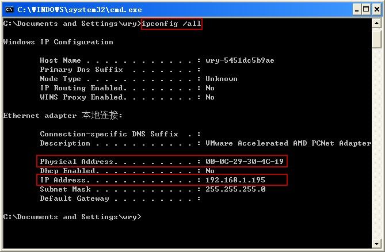The height and width of the screenshot is (252, 385).
Task: Click the VMware Accelerated AMD PCNet Adapter text
Action: pos(288,143)
